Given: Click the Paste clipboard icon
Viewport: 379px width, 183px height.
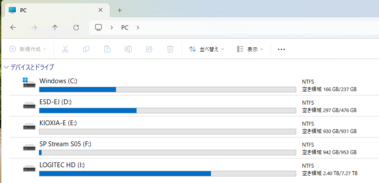Looking at the screenshot, I should click(107, 49).
